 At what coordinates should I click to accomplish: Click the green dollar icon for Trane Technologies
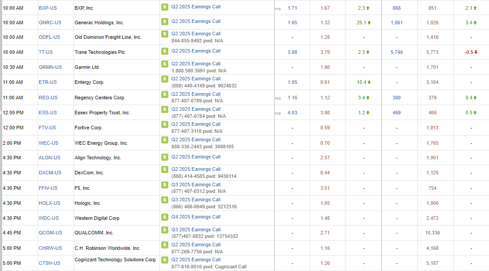[x=165, y=51]
